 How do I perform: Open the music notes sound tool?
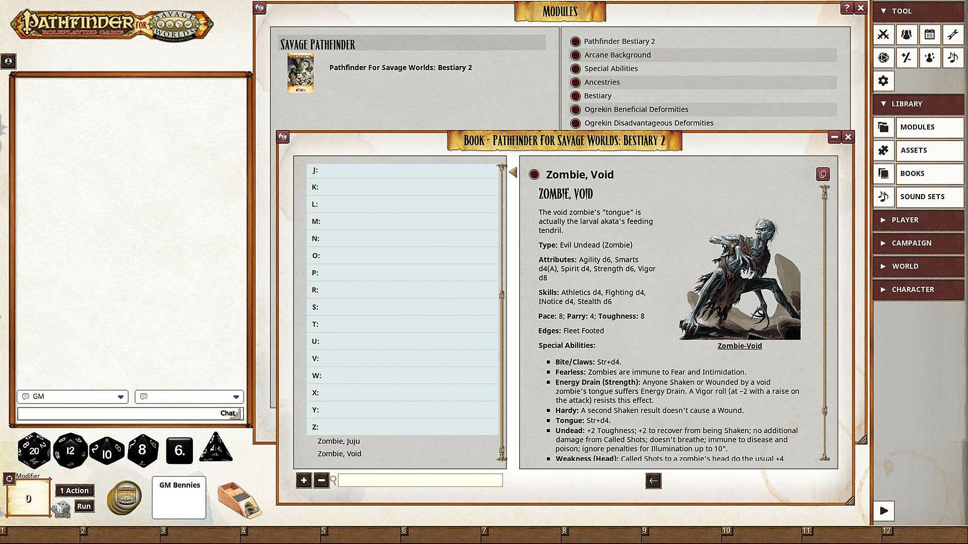pos(952,57)
